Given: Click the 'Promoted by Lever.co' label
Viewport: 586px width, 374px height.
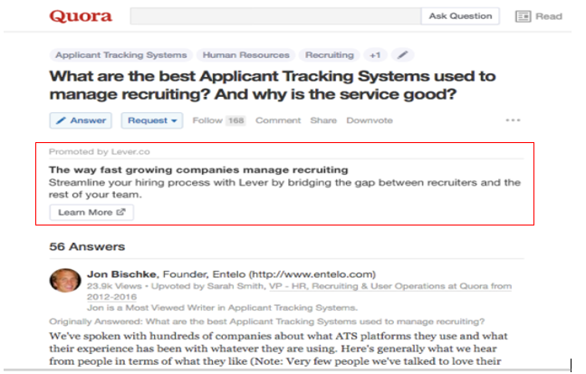Looking at the screenshot, I should 100,152.
